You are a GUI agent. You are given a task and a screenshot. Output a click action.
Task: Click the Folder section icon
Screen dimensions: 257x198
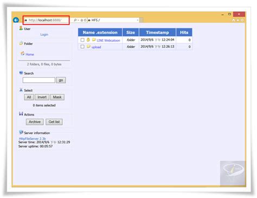click(x=21, y=43)
